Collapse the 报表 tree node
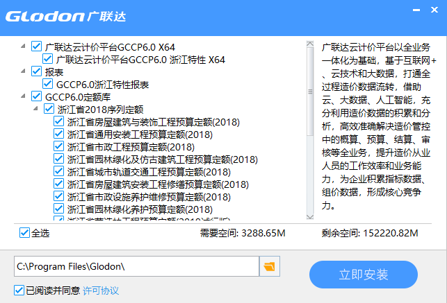447x303 pixels. (x=24, y=72)
